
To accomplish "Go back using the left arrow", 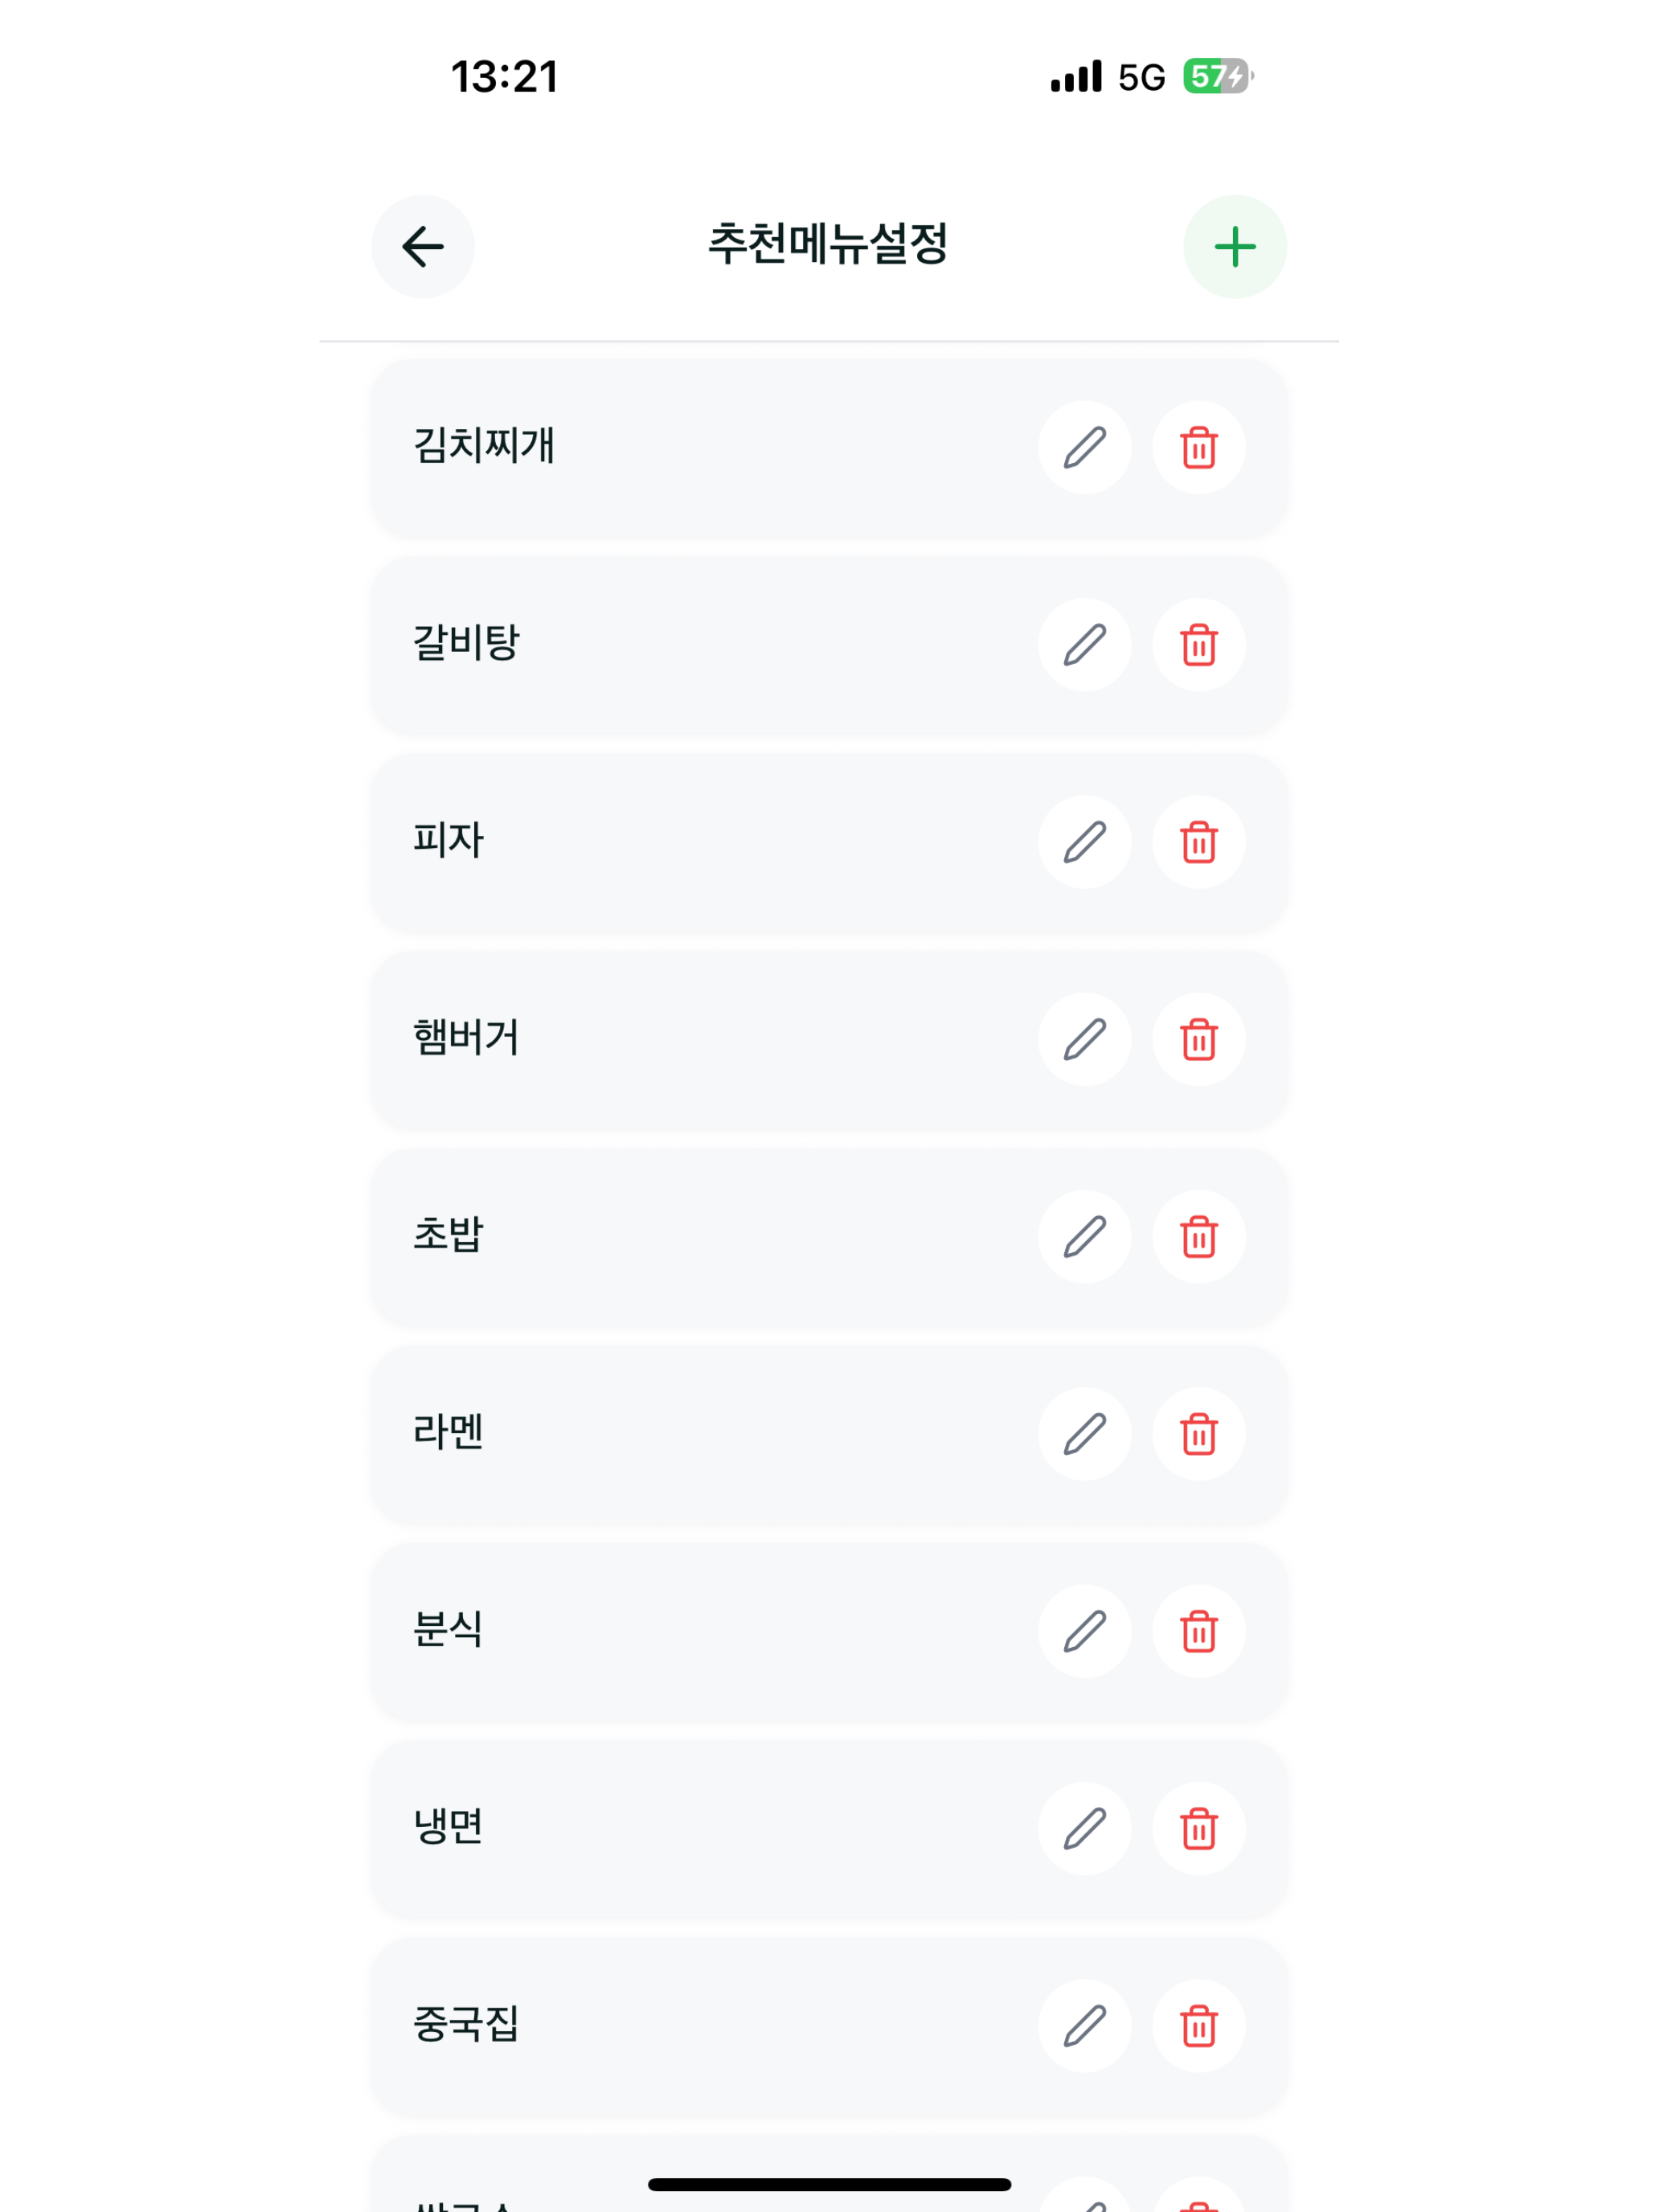I will pyautogui.click(x=423, y=247).
